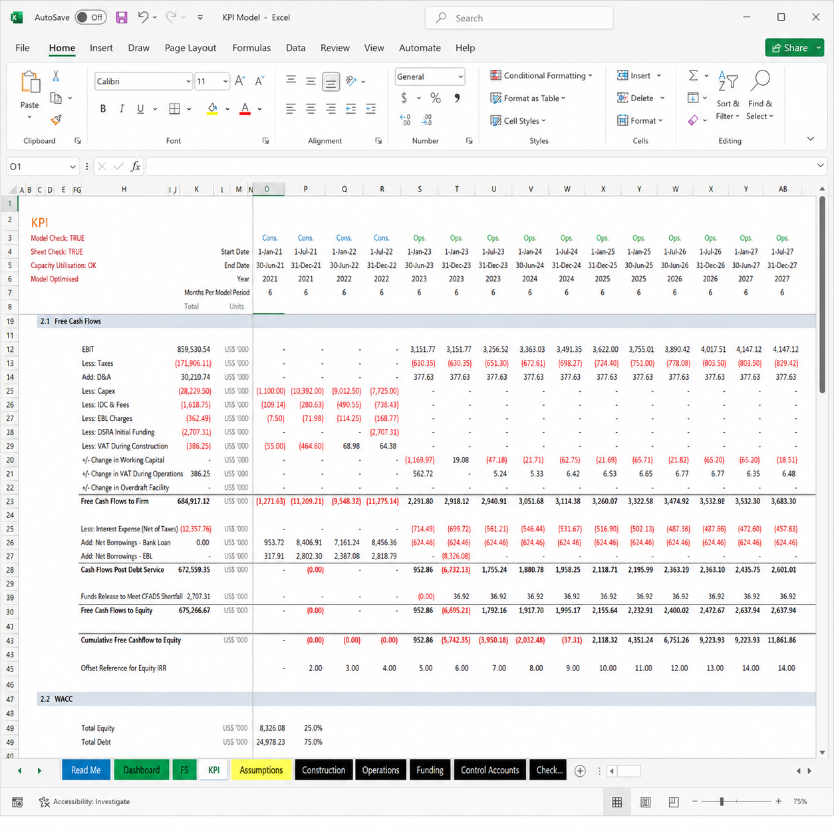Toggle the AutoSave switch
The height and width of the screenshot is (834, 834).
click(x=90, y=17)
